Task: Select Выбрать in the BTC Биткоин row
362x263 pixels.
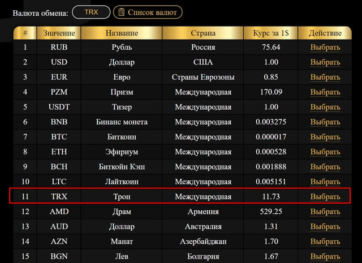Action: tap(325, 137)
